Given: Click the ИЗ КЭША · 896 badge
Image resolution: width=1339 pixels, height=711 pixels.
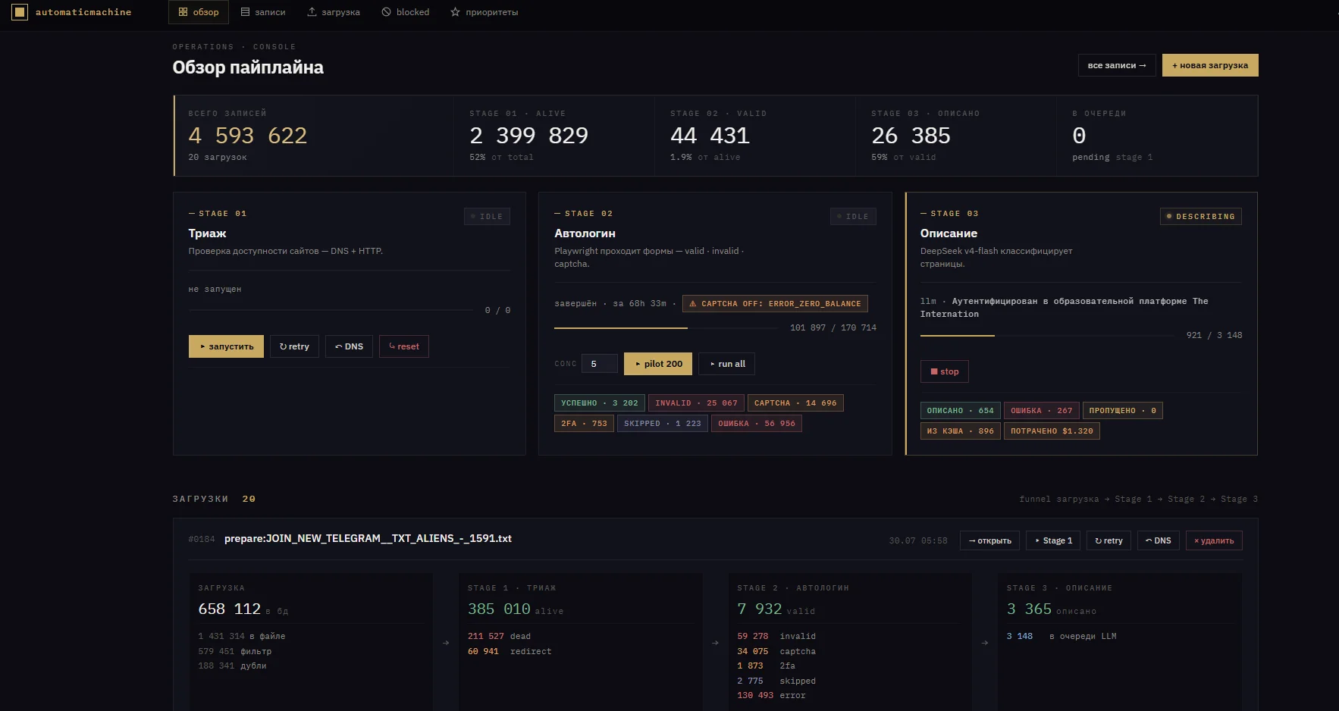Looking at the screenshot, I should click(961, 431).
